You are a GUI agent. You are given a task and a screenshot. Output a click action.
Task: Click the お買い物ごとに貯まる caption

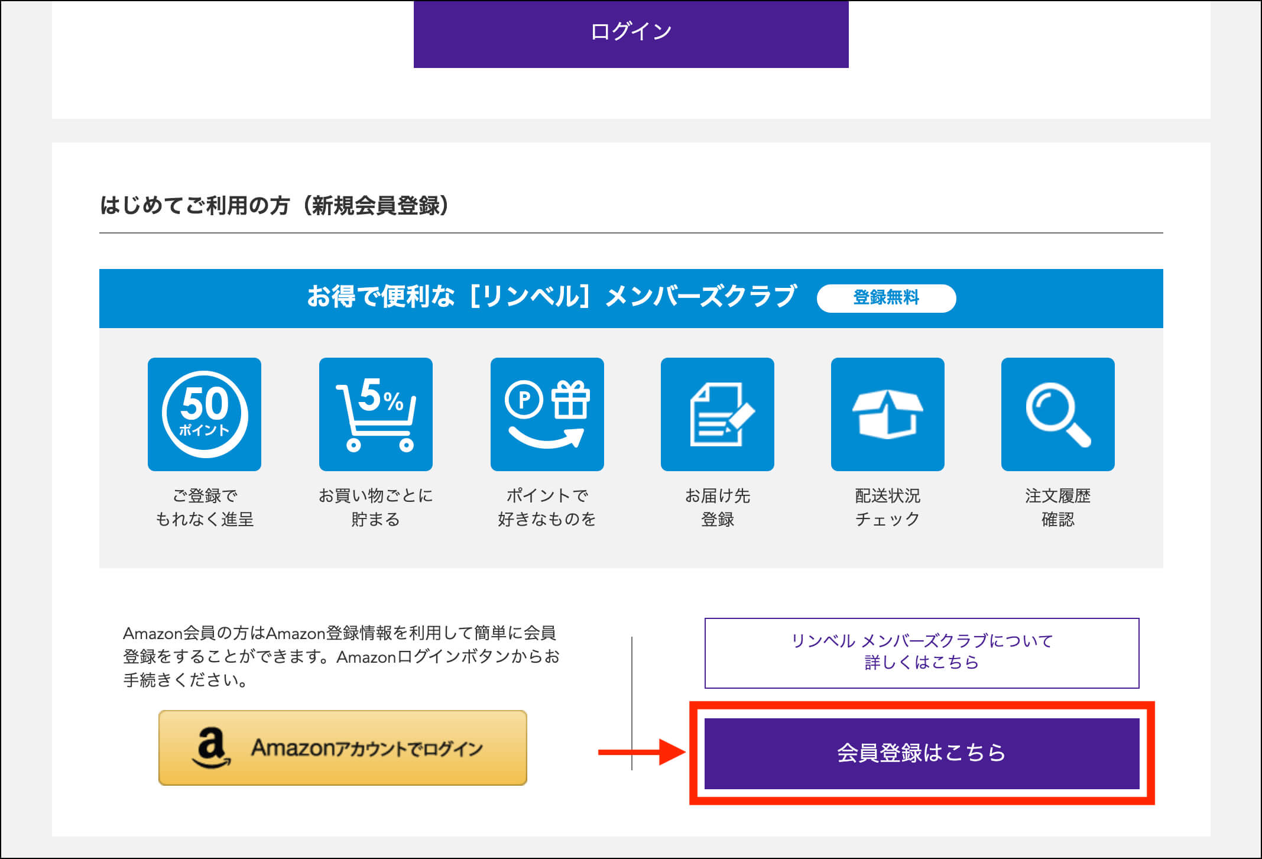(x=376, y=507)
